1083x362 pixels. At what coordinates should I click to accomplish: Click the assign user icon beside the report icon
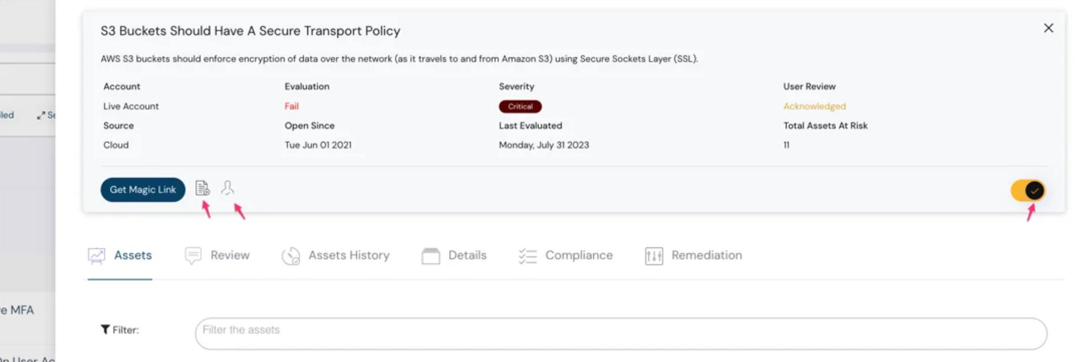tap(228, 188)
